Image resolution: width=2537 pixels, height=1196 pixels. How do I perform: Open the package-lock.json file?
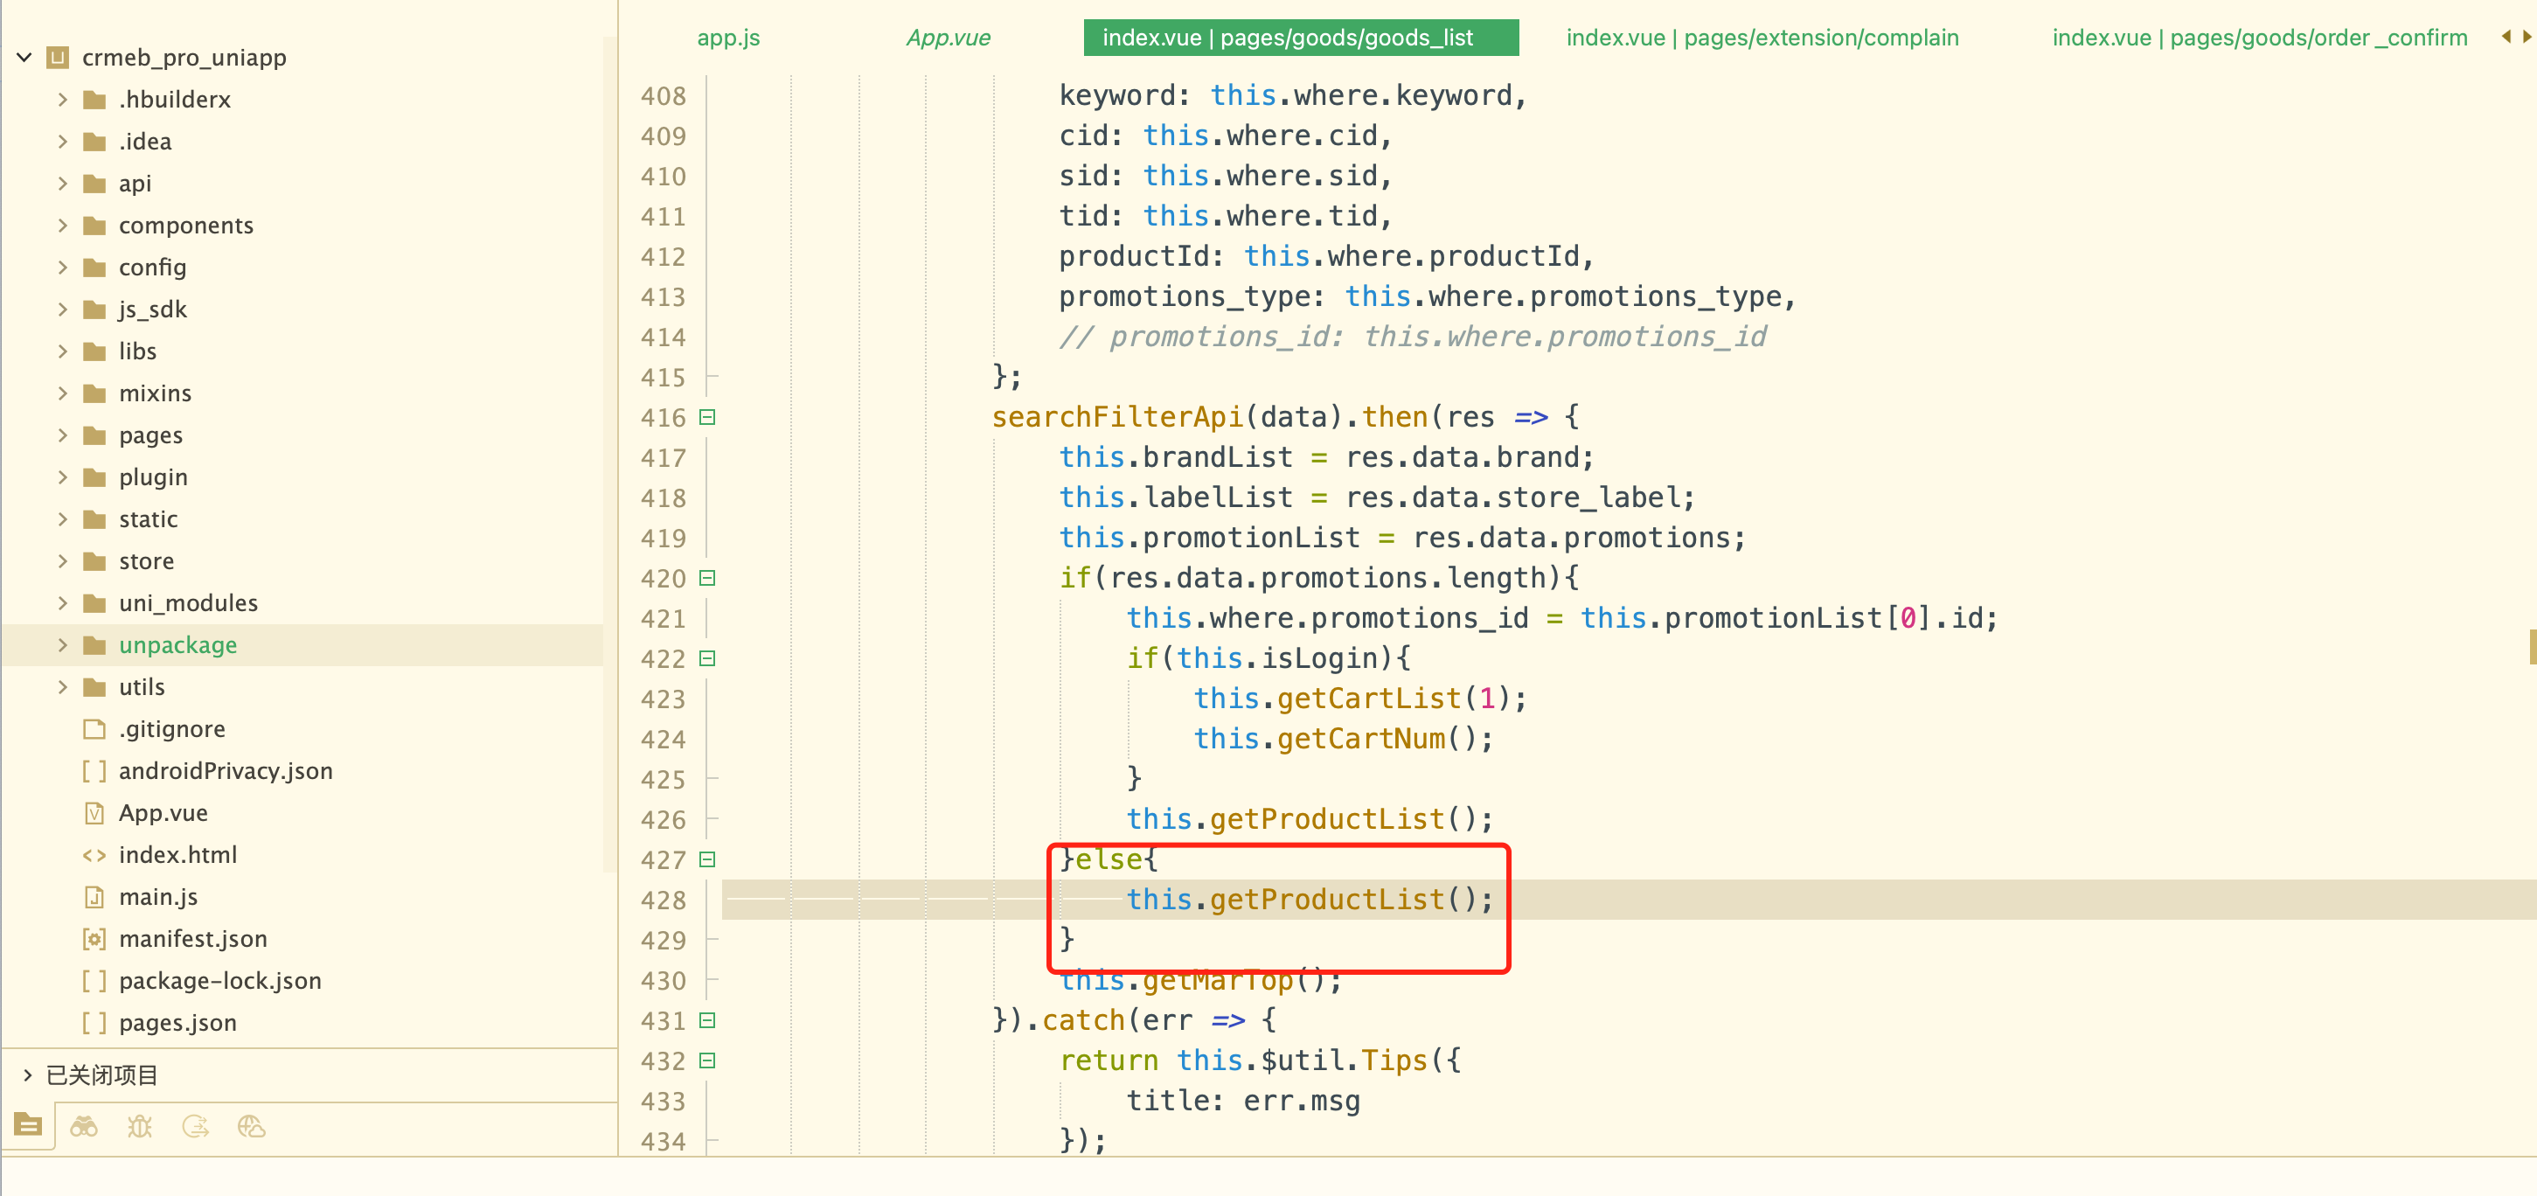click(x=220, y=981)
